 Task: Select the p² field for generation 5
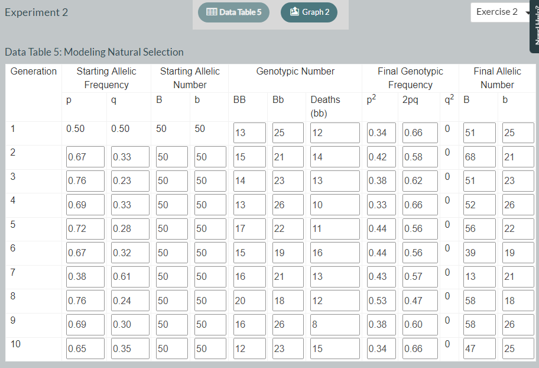click(x=381, y=228)
